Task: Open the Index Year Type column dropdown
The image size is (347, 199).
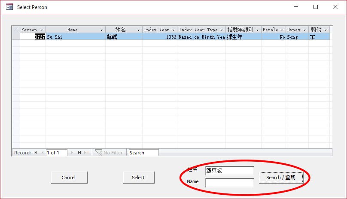Action: [222, 30]
